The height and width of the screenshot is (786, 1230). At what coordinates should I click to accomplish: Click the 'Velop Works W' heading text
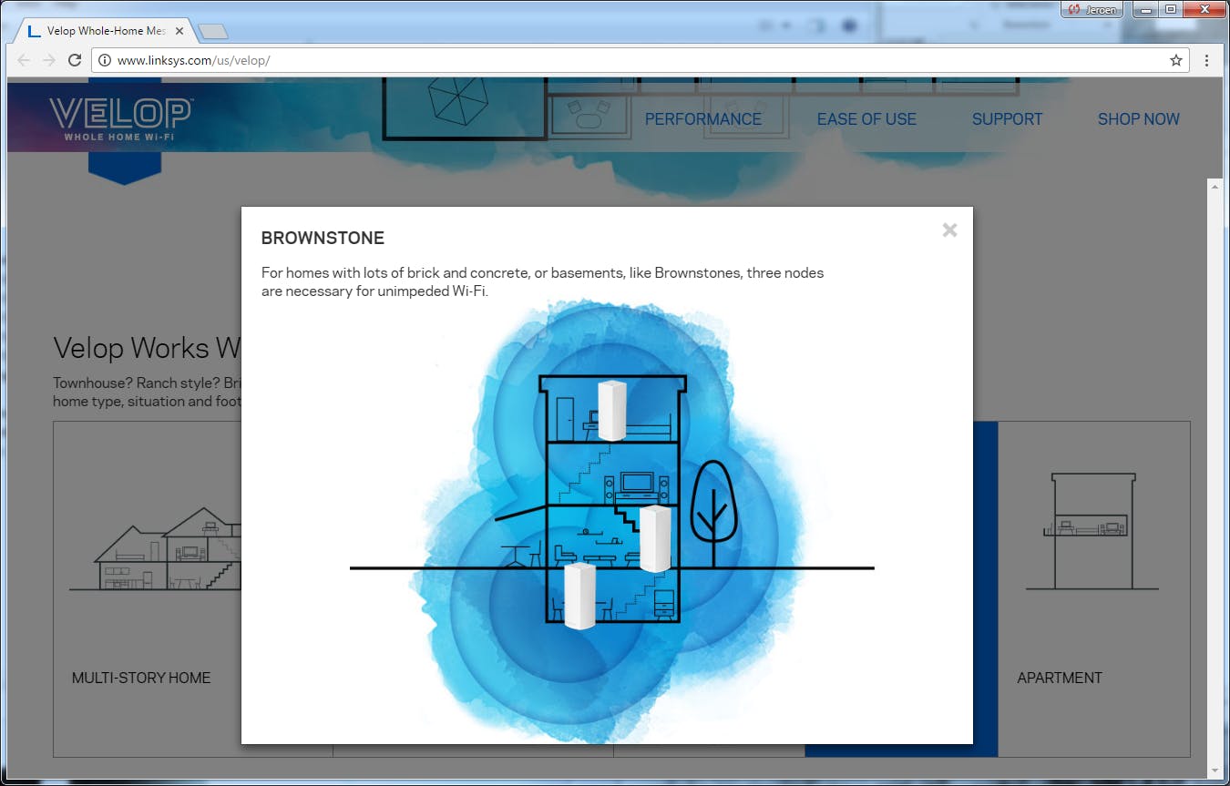pos(147,348)
